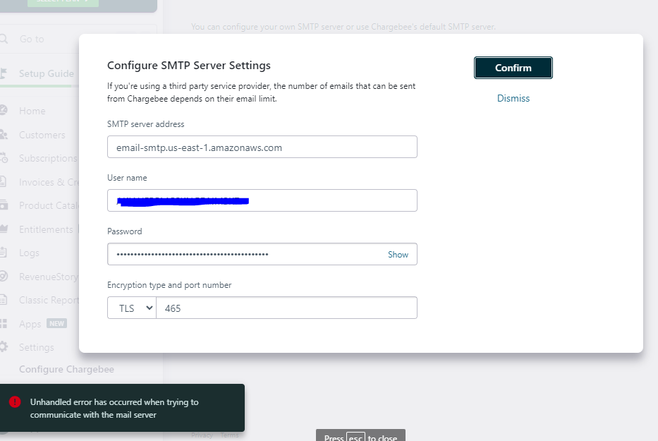The width and height of the screenshot is (658, 441).
Task: Click the Password input field
Action: tap(243, 255)
